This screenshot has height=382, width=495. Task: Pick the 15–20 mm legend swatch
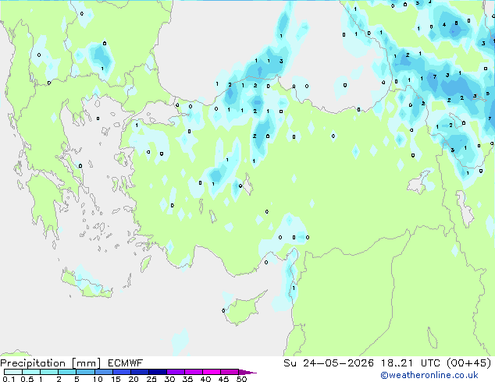click(122, 372)
